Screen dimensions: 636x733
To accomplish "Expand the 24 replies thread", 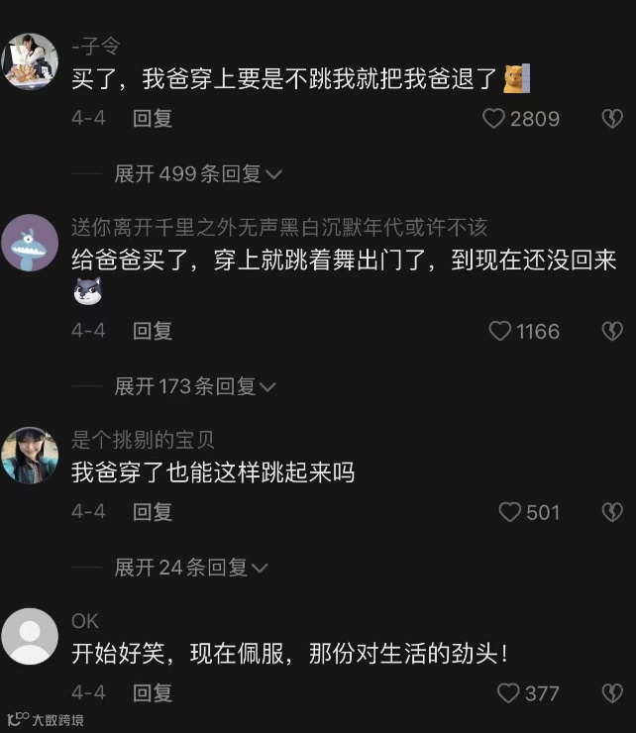I will (x=191, y=568).
